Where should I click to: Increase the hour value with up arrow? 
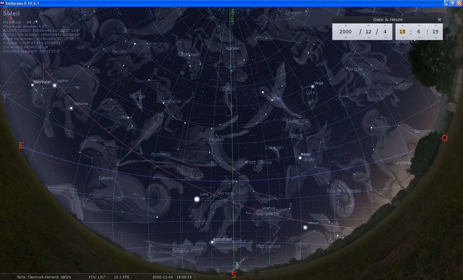click(x=402, y=25)
